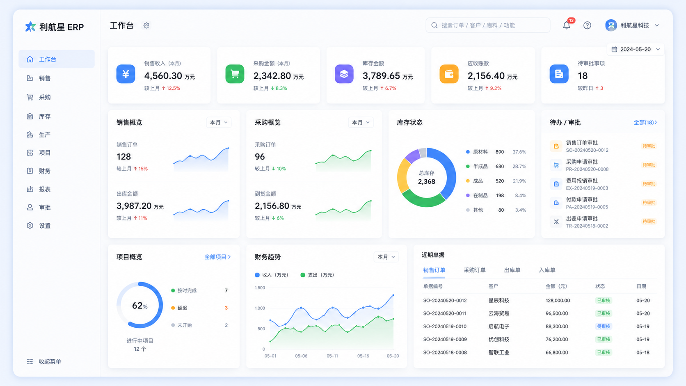Click the 采购金额 shopping cart icon
The width and height of the screenshot is (686, 386).
(x=235, y=74)
